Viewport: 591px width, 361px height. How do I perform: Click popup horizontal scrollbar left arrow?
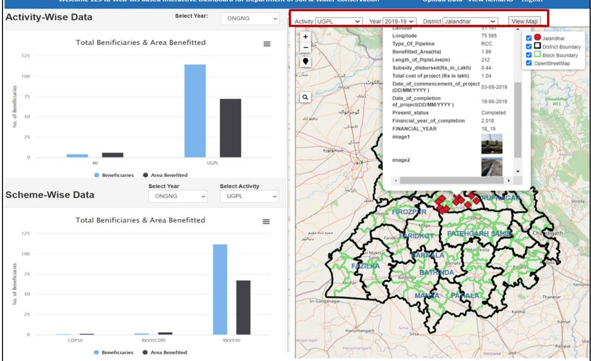(396, 181)
